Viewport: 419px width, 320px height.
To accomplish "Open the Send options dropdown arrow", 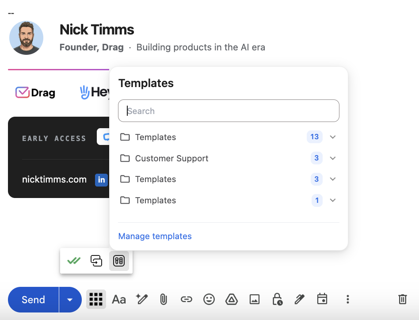I will (70, 299).
